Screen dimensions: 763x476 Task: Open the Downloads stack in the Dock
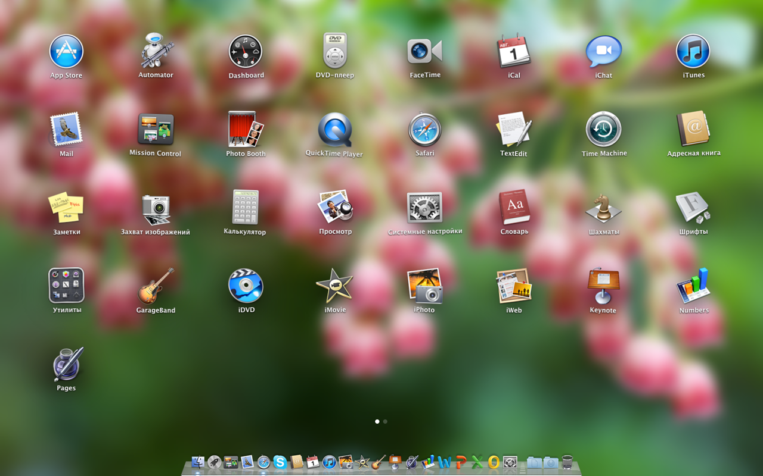coord(551,462)
